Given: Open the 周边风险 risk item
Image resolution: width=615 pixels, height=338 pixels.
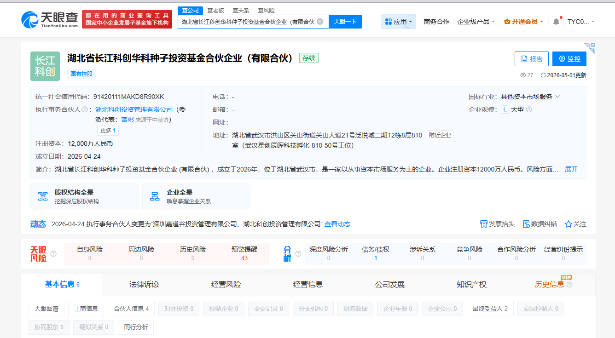Looking at the screenshot, I should [141, 253].
